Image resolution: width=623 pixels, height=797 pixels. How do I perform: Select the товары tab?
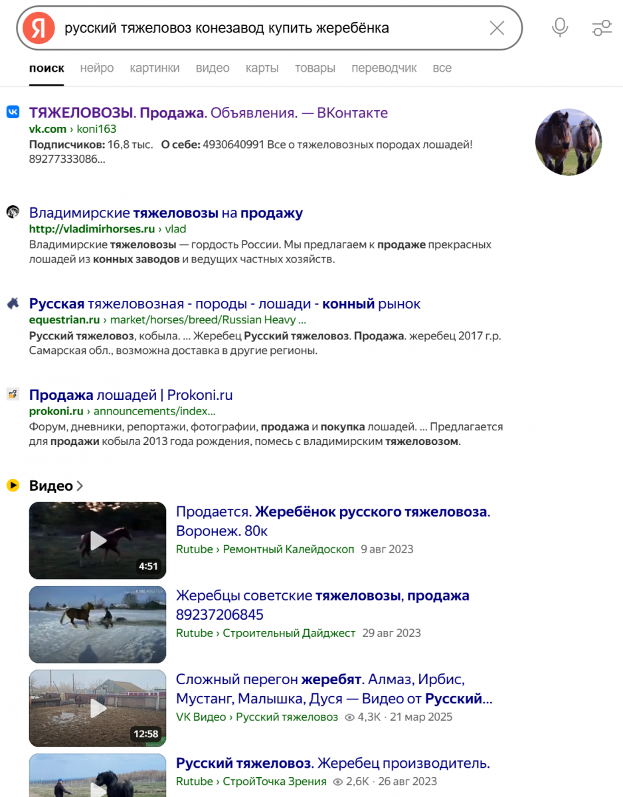315,68
